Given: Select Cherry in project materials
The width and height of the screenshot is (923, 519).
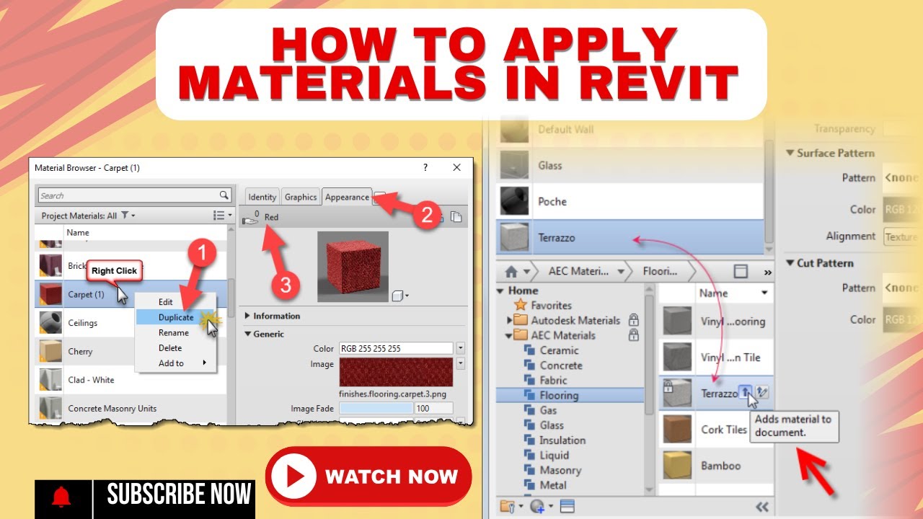Looking at the screenshot, I should click(x=131, y=352).
